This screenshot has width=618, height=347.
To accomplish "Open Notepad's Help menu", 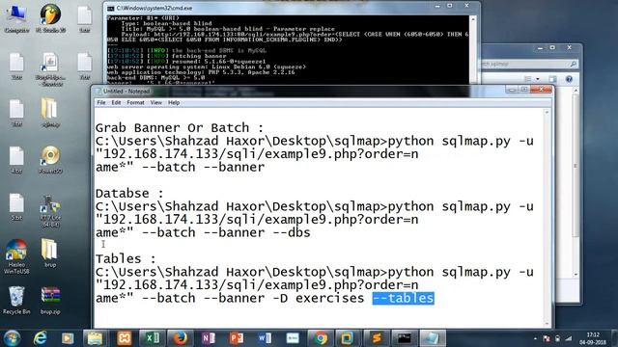I will 174,102.
